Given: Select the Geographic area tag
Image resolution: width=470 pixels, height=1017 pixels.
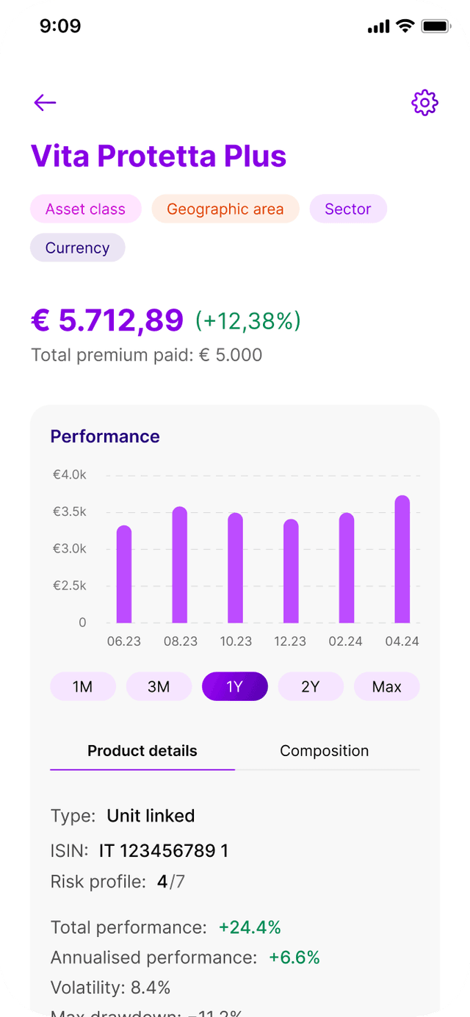Looking at the screenshot, I should point(225,209).
